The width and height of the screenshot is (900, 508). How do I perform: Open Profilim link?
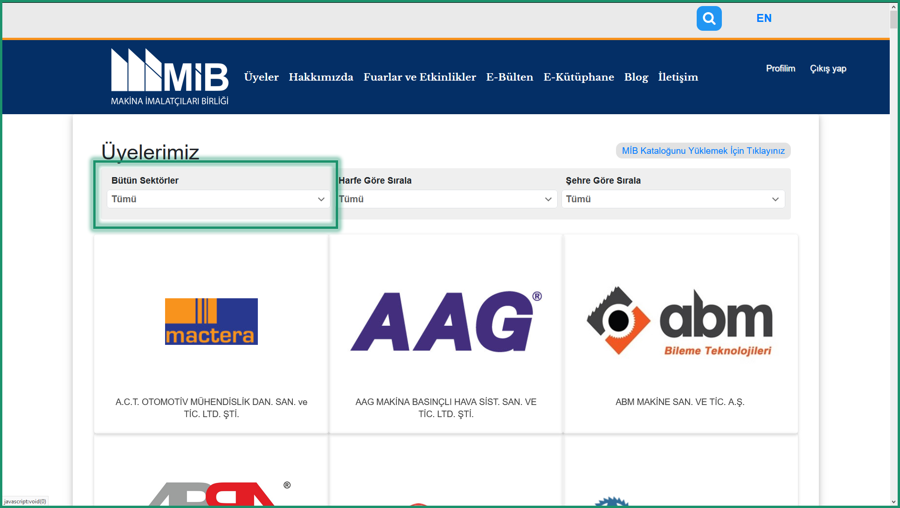click(x=781, y=69)
